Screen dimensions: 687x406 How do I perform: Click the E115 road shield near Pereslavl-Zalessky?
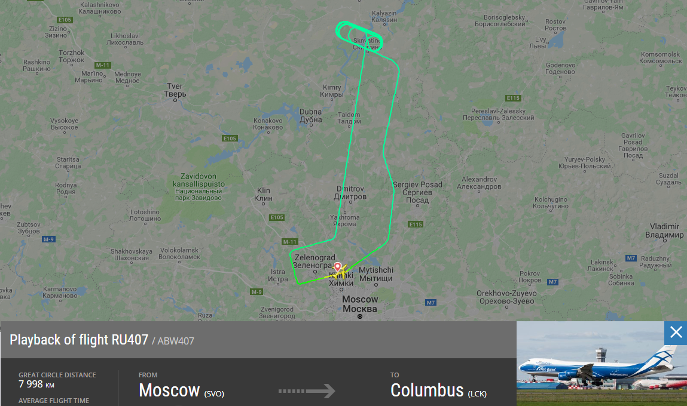tap(513, 98)
